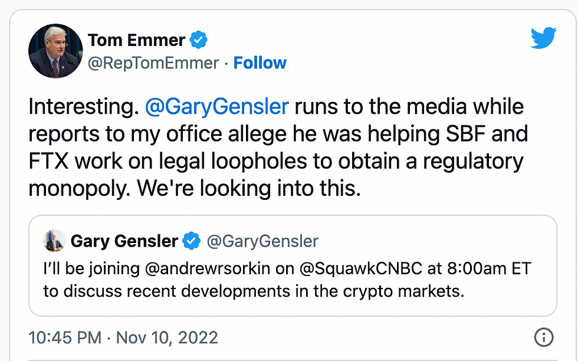Click the Nov 10, 2022 date

pyautogui.click(x=167, y=337)
